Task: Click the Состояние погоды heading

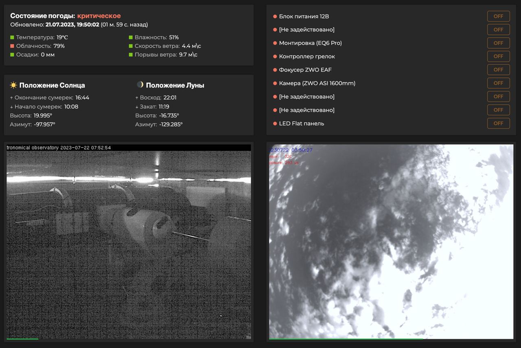Action: click(x=42, y=16)
